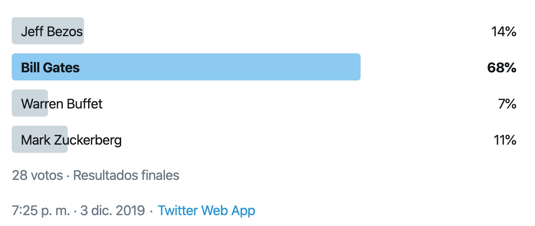
Task: Click the gray Jeff Bezos result bar
Action: tap(48, 31)
